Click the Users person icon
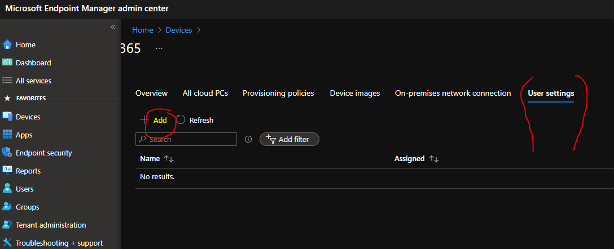Image resolution: width=614 pixels, height=249 pixels. tap(7, 188)
